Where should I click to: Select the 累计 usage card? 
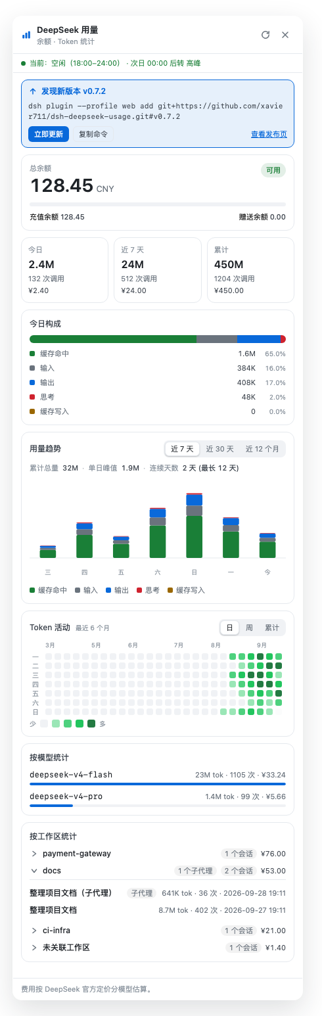pos(250,270)
